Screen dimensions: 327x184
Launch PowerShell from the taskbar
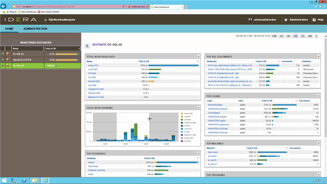click(x=24, y=180)
